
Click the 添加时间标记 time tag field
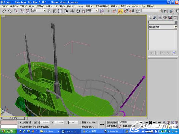pos(89,127)
